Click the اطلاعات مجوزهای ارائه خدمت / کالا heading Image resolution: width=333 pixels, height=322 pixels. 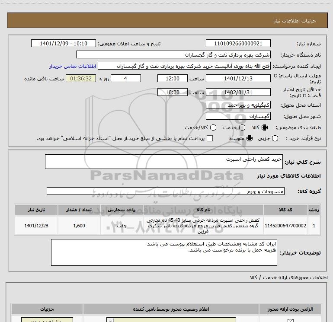click(289, 277)
